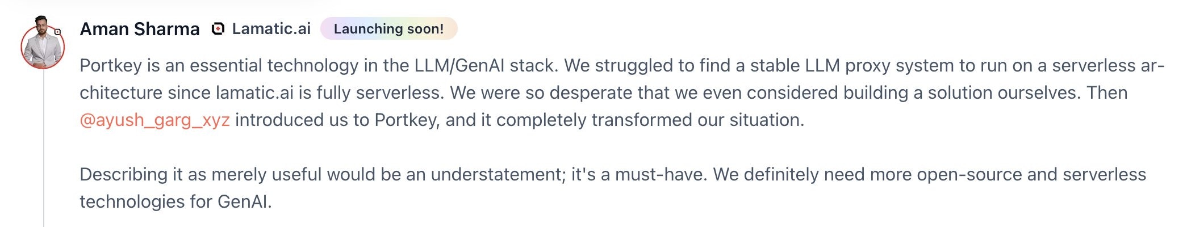Open the @ayush_garg_xyz mention
Screen dimensions: 1187x227
click(x=154, y=120)
